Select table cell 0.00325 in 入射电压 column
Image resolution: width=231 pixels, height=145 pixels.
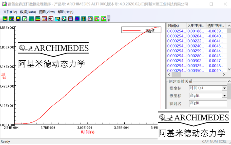[196, 66]
